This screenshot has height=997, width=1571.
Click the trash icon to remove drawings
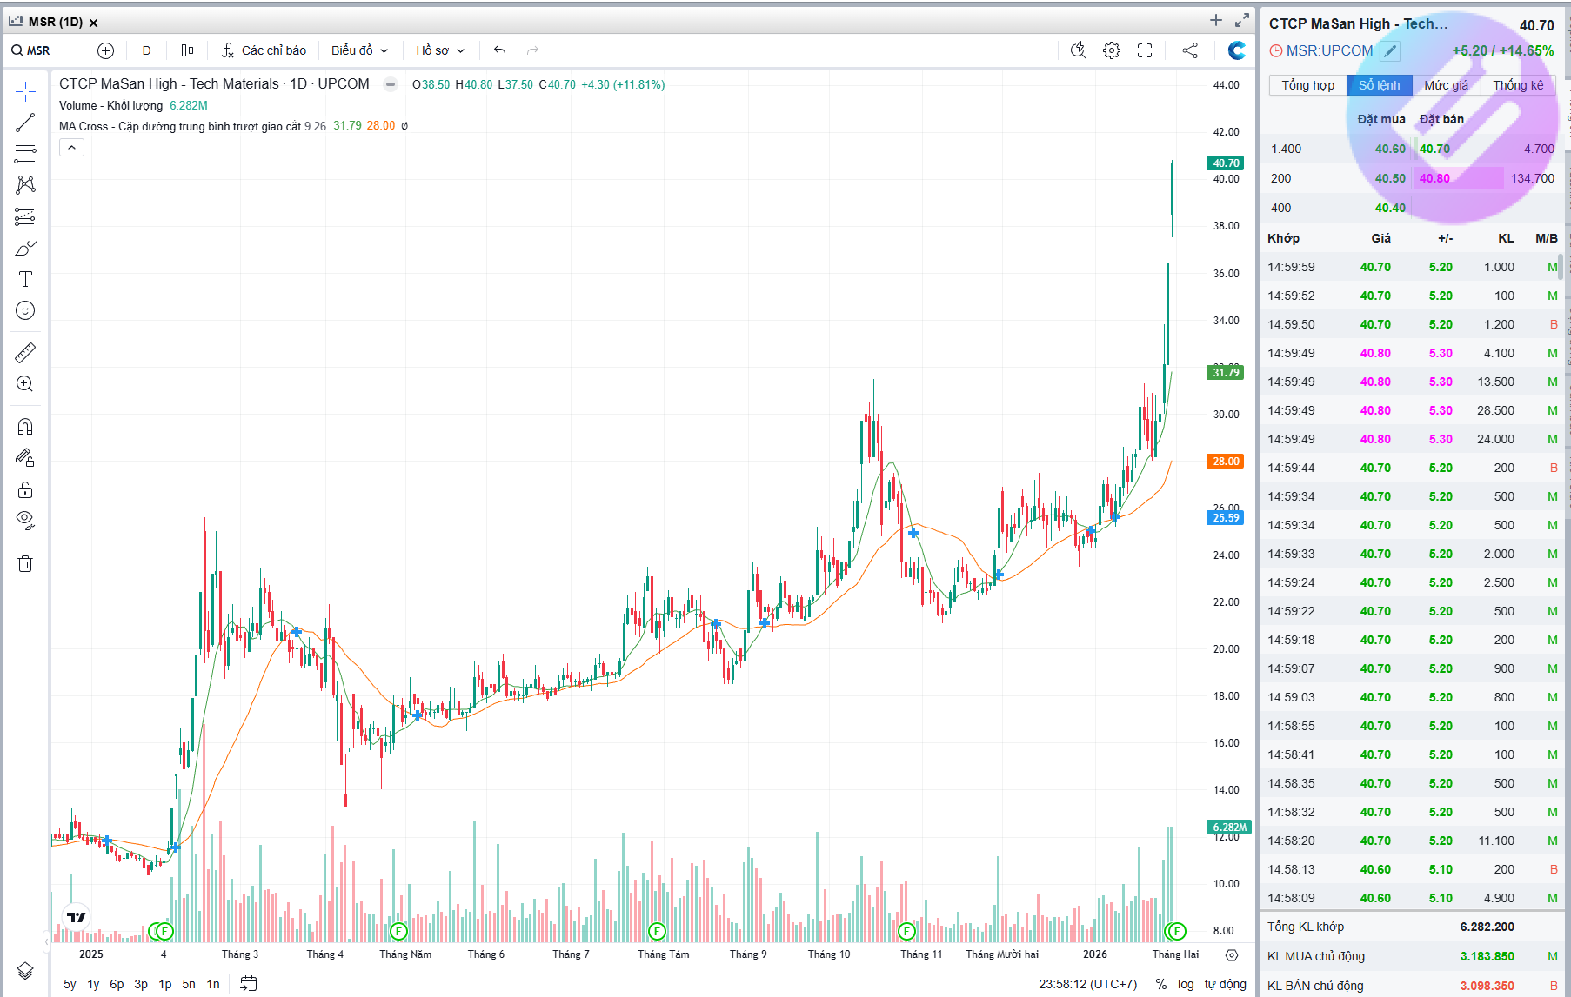[x=25, y=564]
